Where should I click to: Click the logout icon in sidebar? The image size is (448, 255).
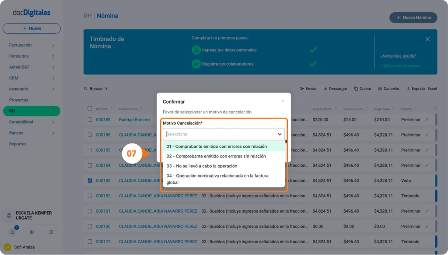(x=51, y=232)
